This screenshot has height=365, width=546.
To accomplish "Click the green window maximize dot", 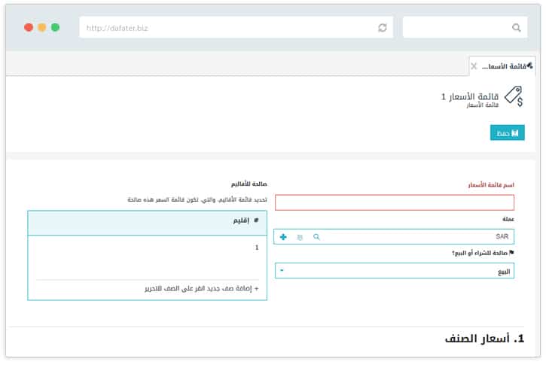I will tap(55, 28).
